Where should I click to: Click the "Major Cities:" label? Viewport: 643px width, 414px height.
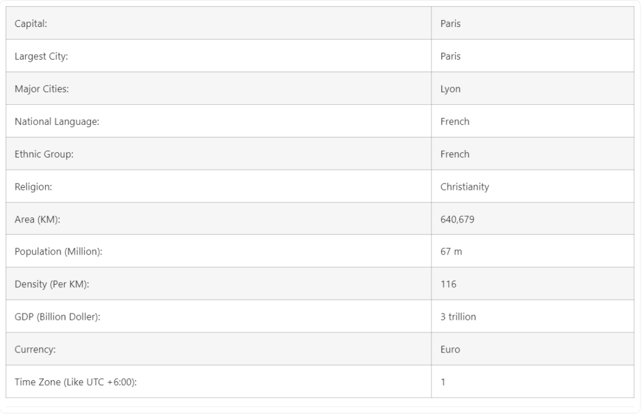tap(41, 89)
